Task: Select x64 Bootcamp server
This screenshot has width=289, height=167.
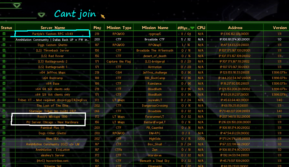Action: (x=53, y=78)
